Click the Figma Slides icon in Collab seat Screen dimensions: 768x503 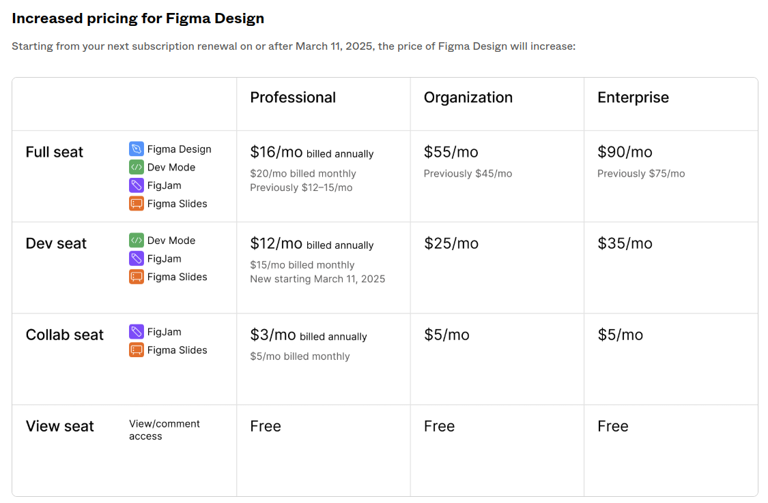pyautogui.click(x=137, y=350)
